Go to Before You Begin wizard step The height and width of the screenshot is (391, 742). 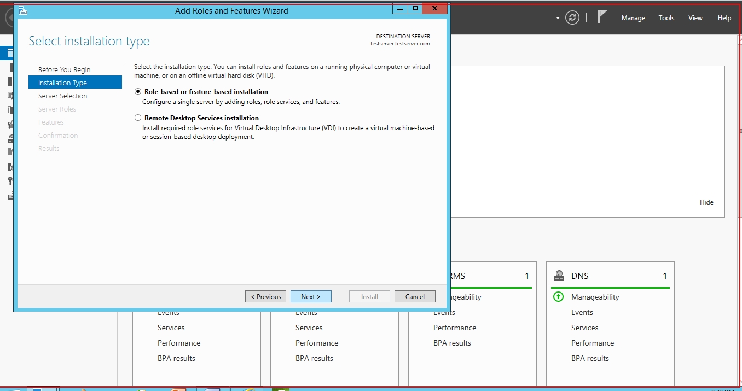[64, 70]
